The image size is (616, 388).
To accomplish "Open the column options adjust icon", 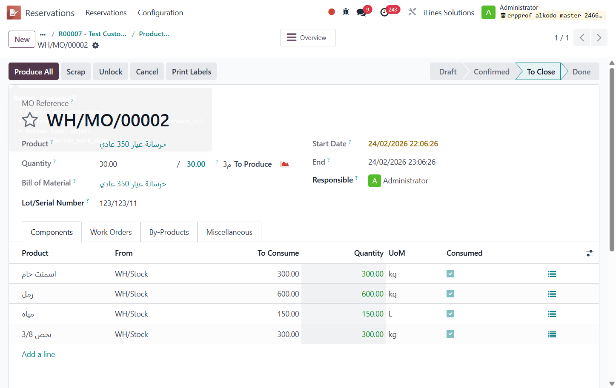I will (x=590, y=253).
